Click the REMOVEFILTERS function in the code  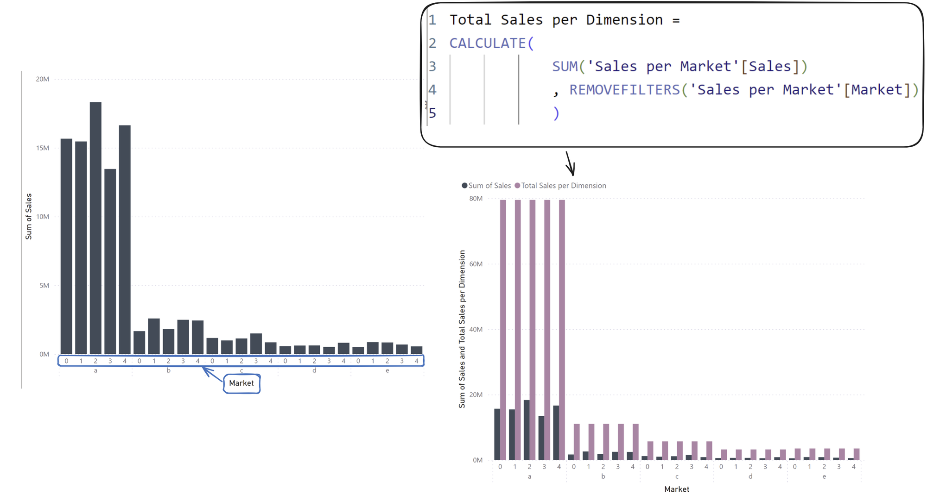(x=624, y=90)
